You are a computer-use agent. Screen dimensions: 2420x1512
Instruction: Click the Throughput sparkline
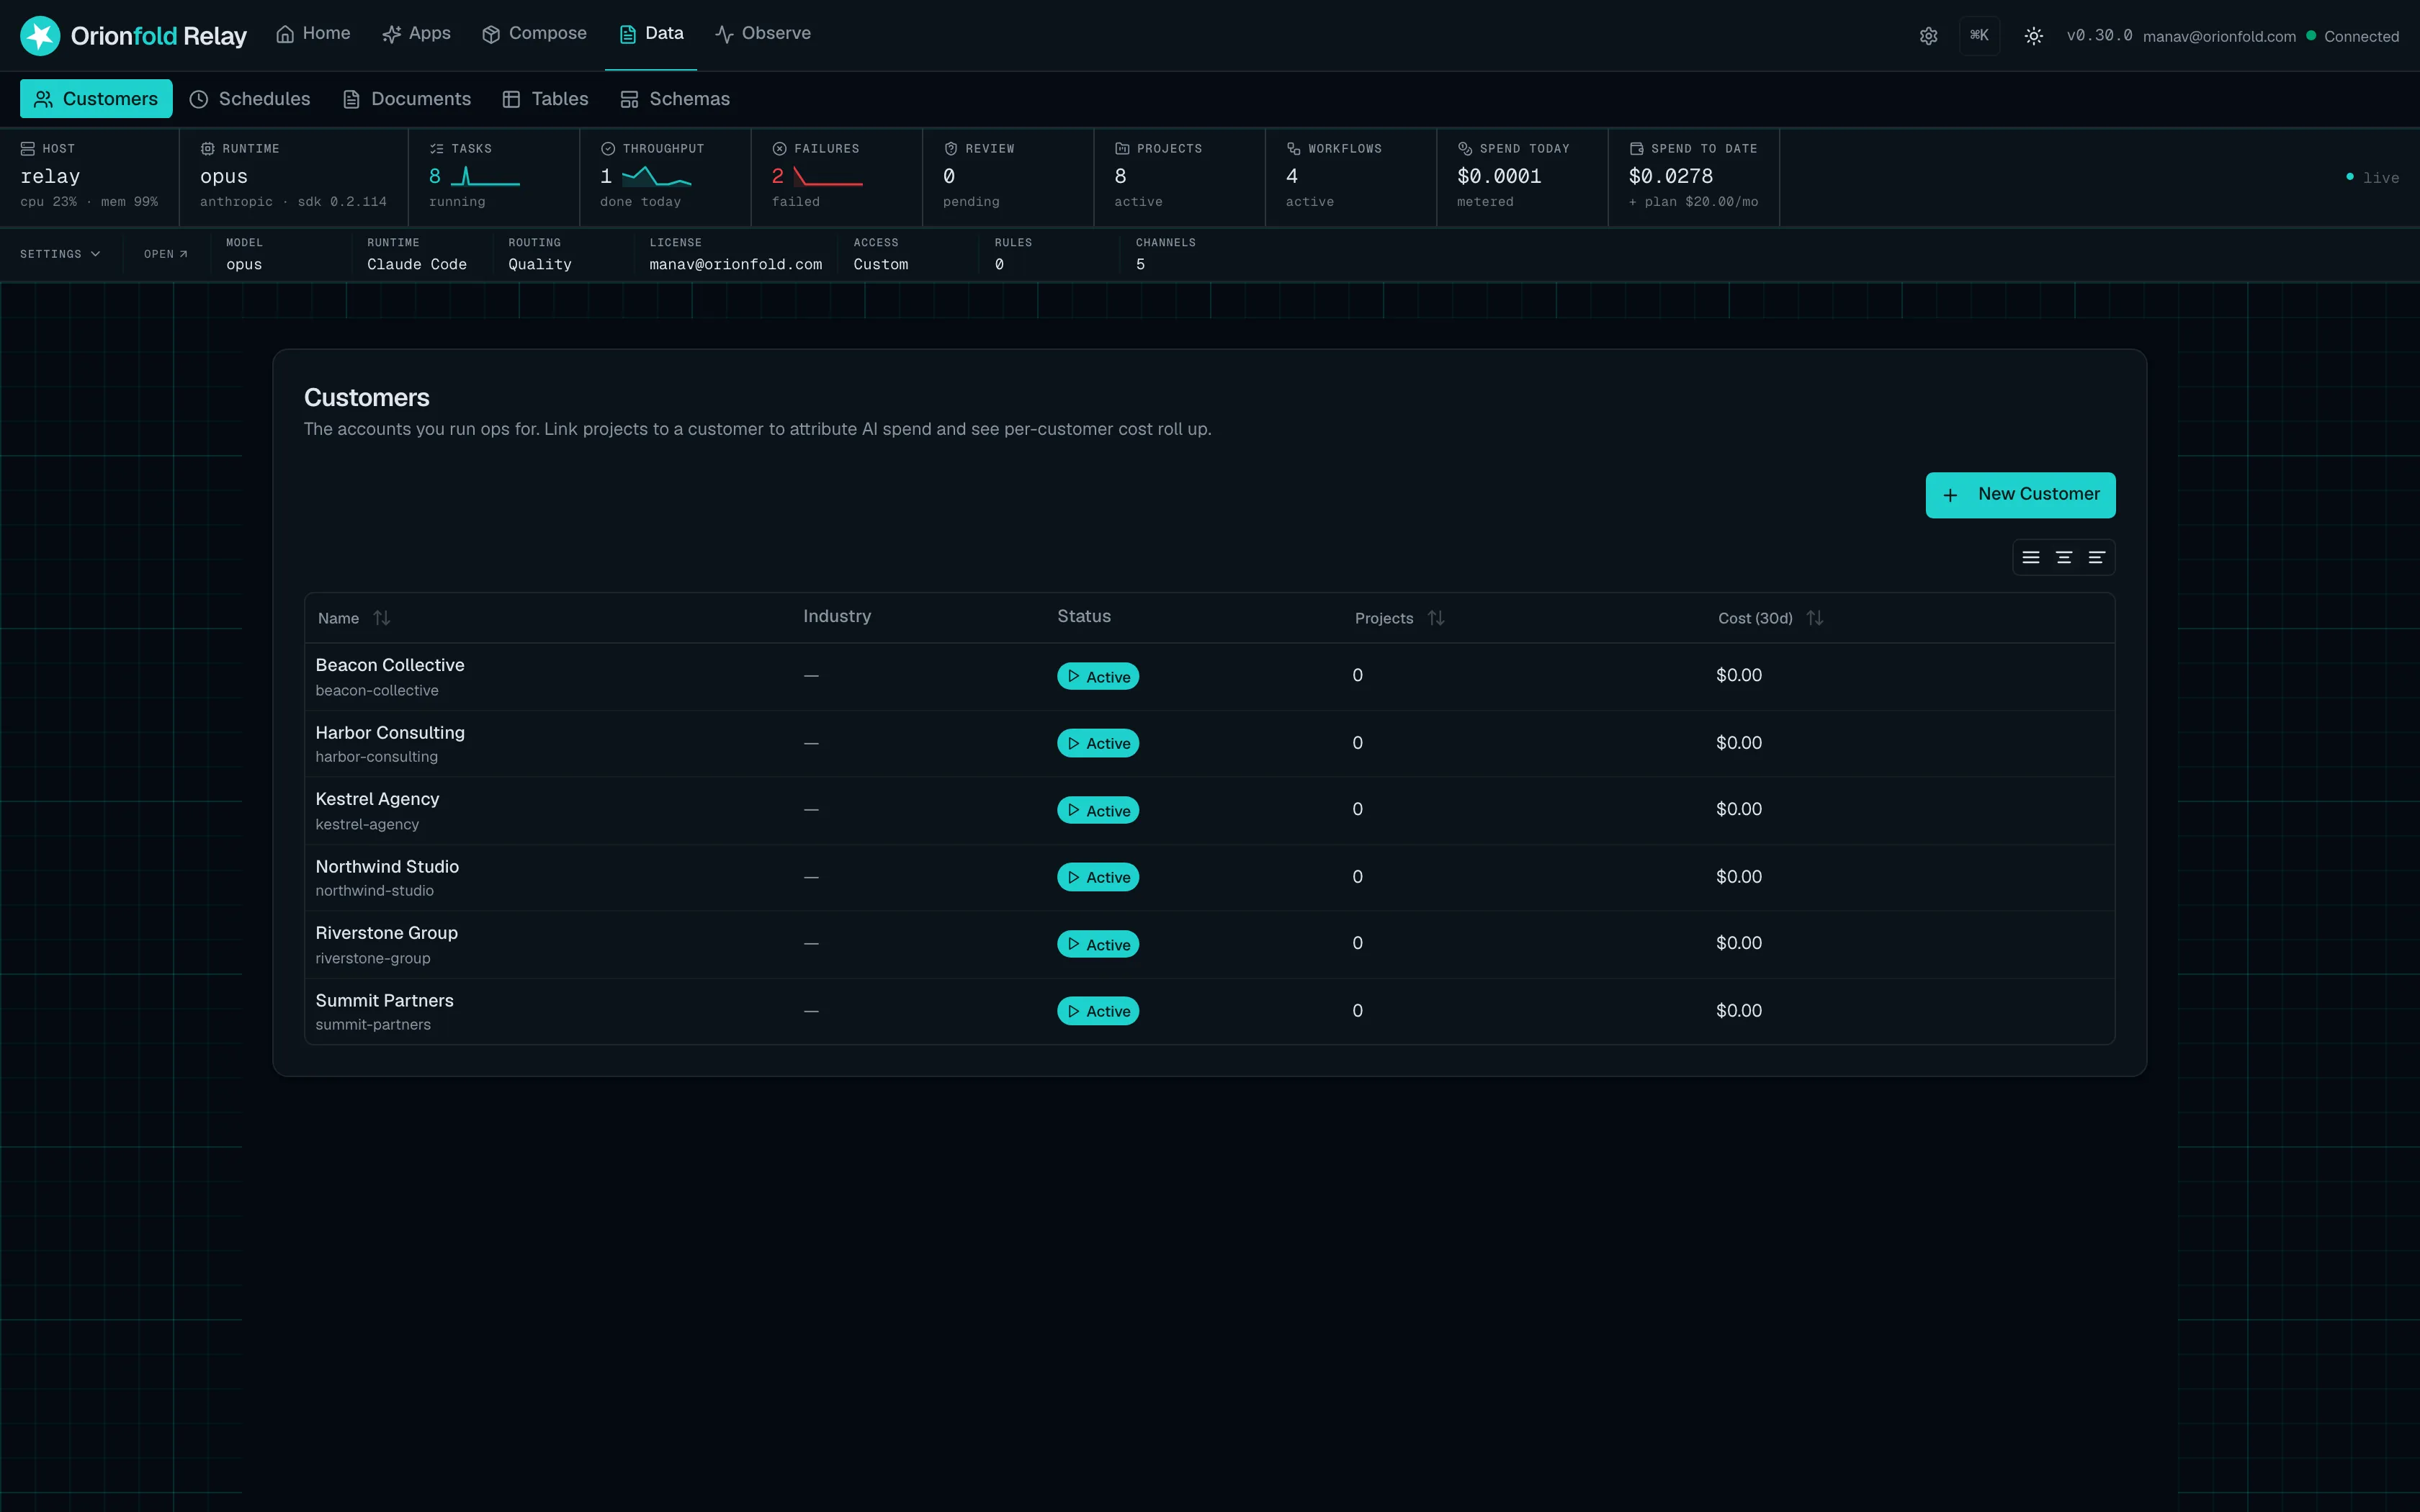tap(657, 177)
